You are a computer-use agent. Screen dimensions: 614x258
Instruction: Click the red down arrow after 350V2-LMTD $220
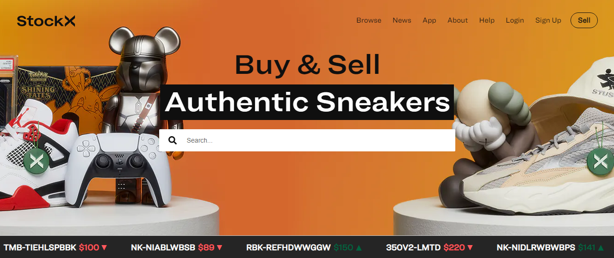[470, 248]
